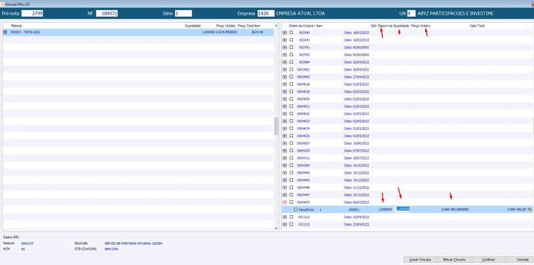Click the Confirmar button
This screenshot has height=265, width=534.
(x=489, y=260)
